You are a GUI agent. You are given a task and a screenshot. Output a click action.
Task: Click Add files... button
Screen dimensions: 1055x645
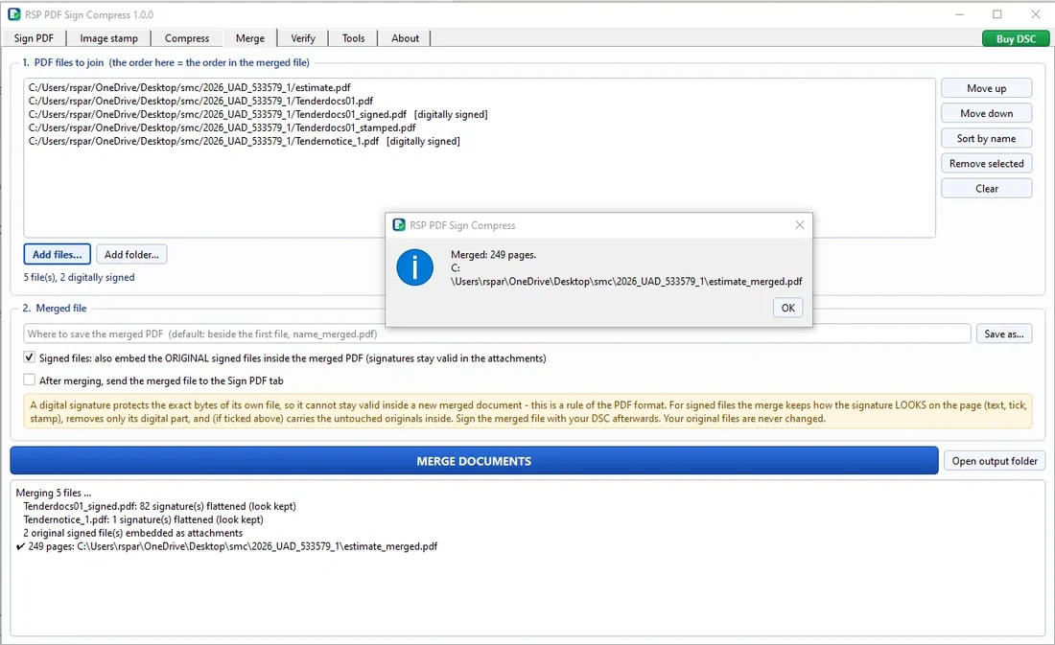pos(58,254)
